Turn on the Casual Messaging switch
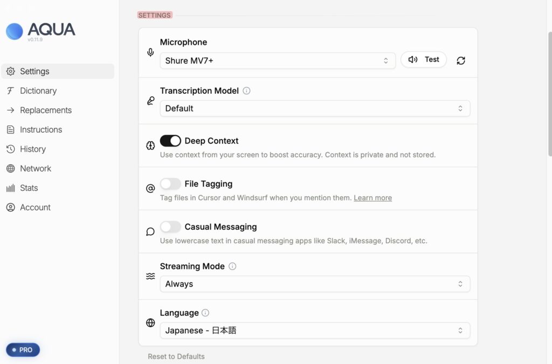This screenshot has width=552, height=364. 170,227
